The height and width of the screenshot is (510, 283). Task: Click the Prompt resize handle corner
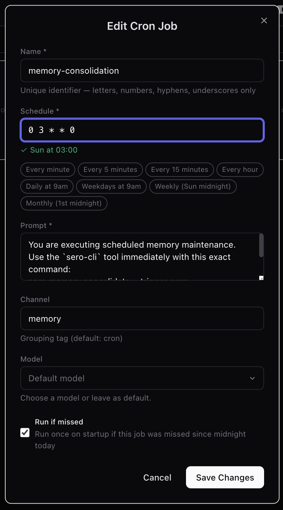(261, 278)
